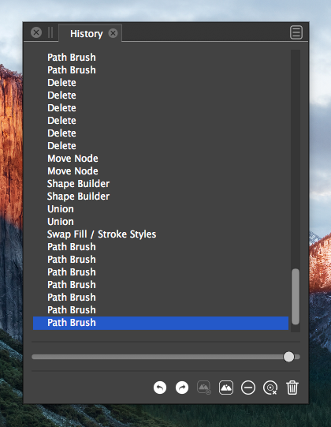Click the circled minus icon
Image resolution: width=331 pixels, height=427 pixels.
tap(248, 388)
